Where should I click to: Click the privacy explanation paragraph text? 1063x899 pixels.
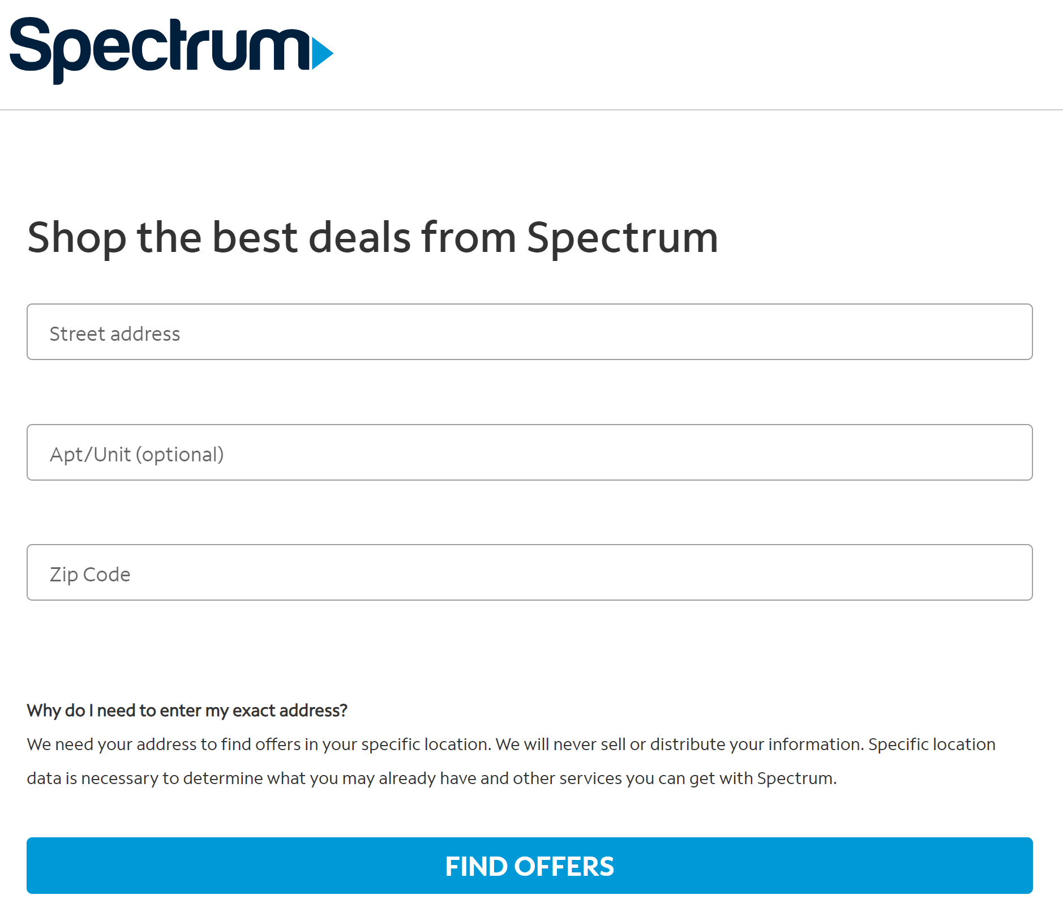[509, 761]
